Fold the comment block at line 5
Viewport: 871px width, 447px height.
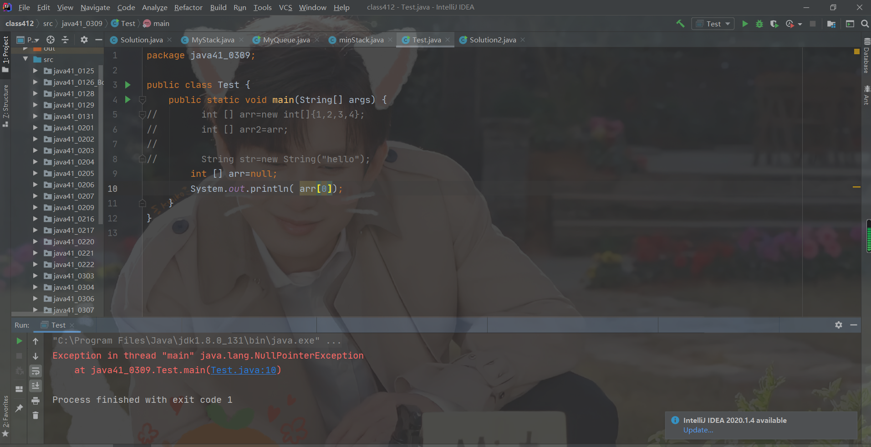click(142, 114)
